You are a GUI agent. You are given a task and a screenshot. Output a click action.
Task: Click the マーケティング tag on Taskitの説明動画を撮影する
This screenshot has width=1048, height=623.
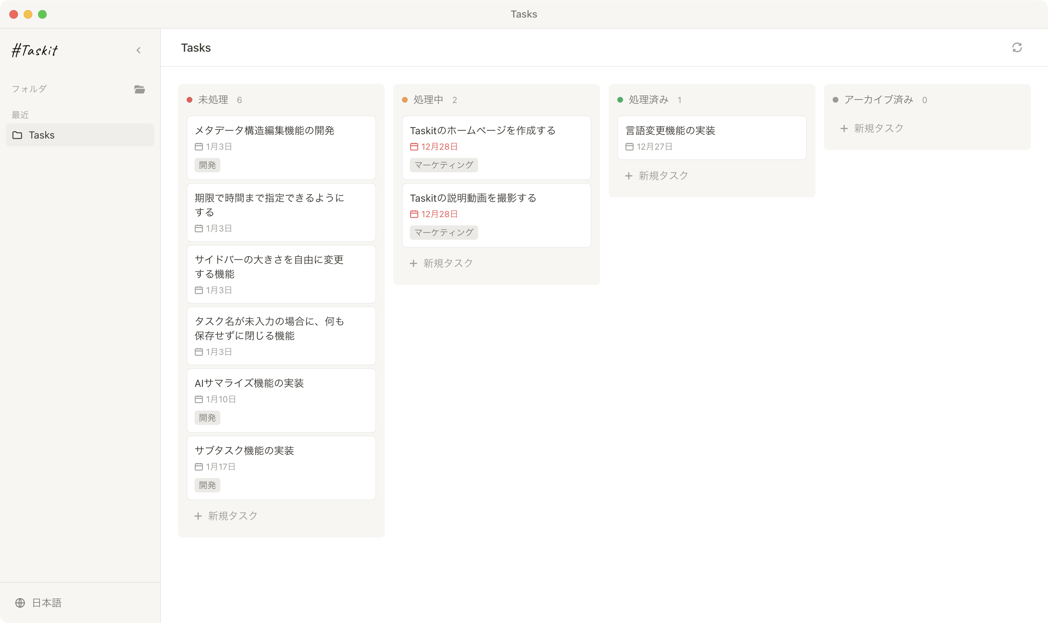(x=444, y=233)
